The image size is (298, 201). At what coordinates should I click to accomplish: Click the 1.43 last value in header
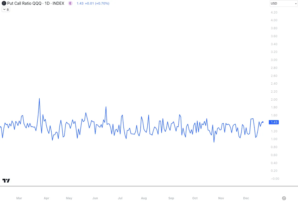click(x=80, y=3)
